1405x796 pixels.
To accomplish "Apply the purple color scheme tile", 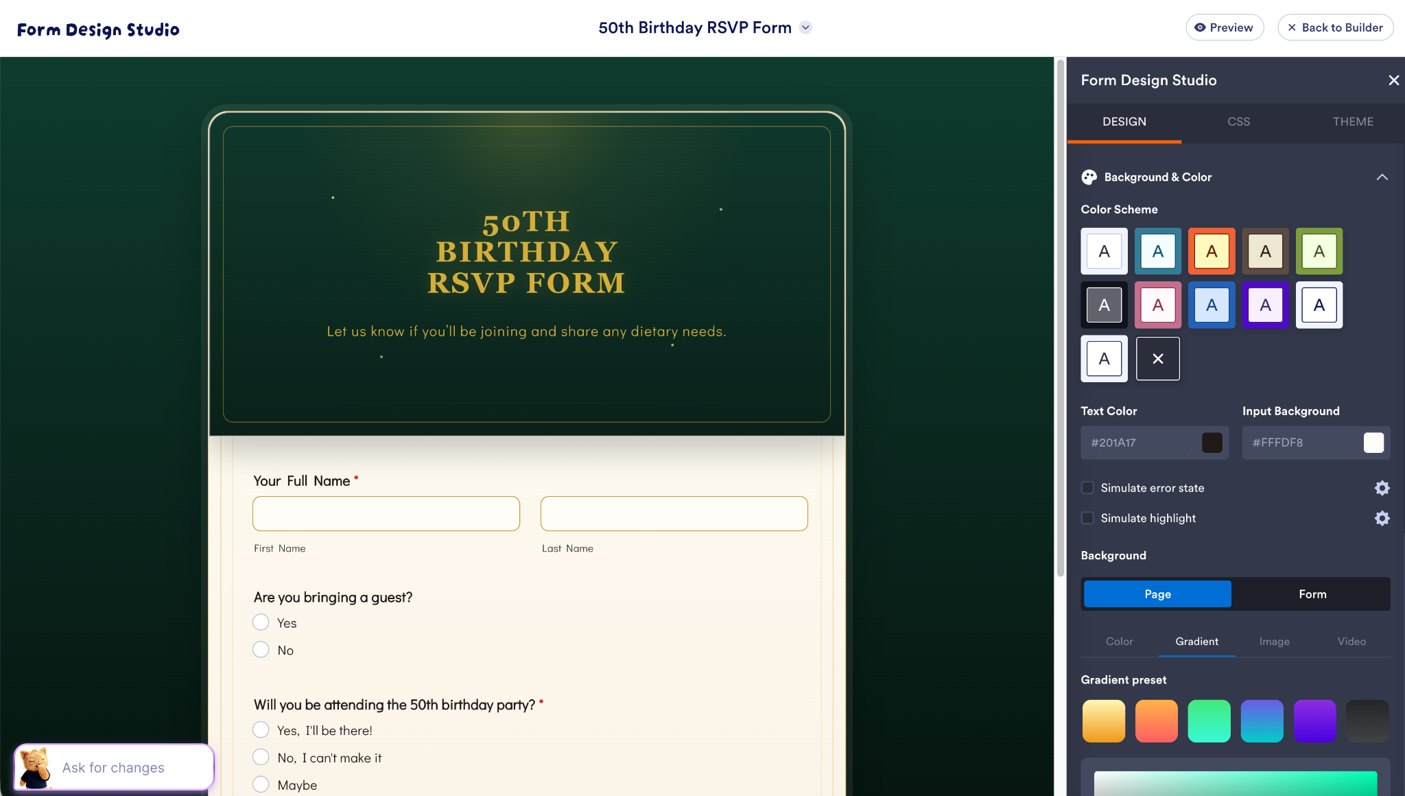I will (x=1265, y=305).
